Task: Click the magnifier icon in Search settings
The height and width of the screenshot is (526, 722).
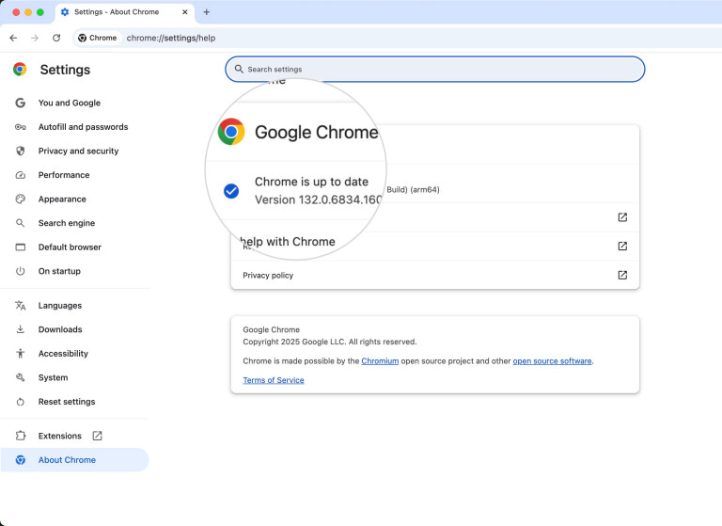Action: pyautogui.click(x=239, y=69)
